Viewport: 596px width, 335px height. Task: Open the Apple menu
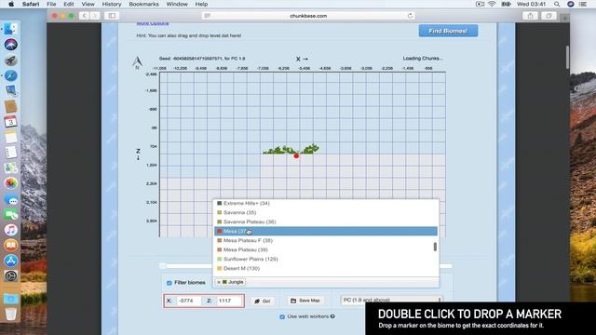tap(11, 4)
